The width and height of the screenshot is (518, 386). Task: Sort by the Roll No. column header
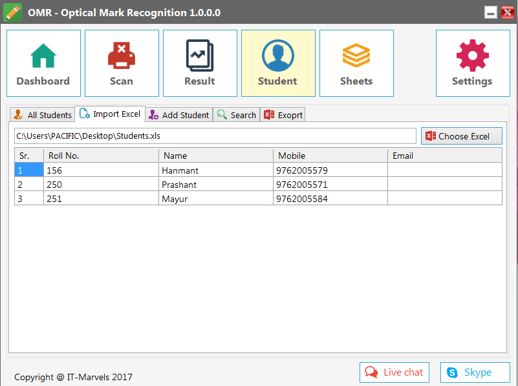click(101, 156)
